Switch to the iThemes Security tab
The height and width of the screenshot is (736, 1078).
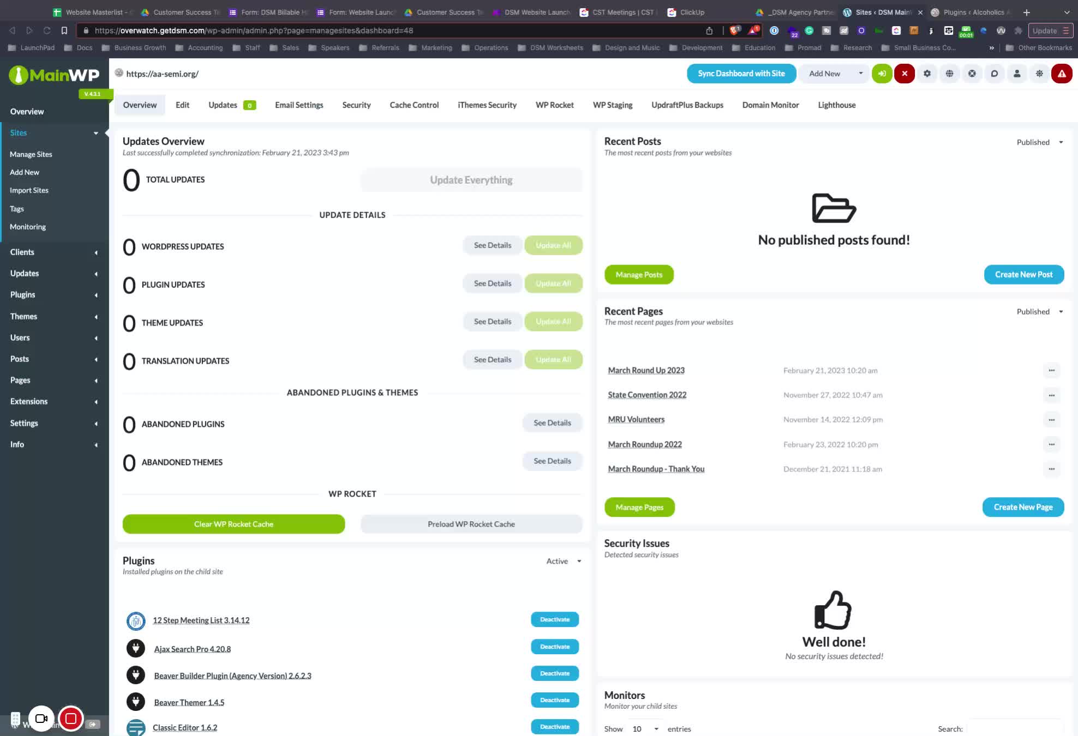pos(487,105)
